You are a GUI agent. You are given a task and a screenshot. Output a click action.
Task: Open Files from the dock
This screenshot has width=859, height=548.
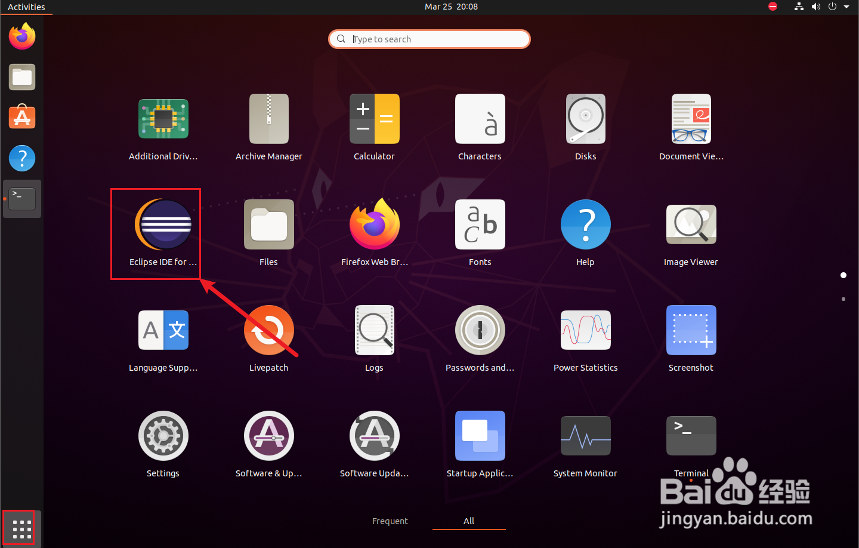22,77
